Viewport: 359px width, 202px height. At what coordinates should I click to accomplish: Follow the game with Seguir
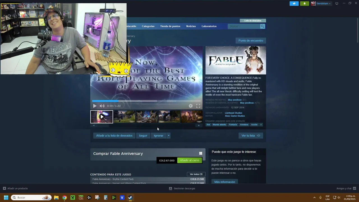click(x=143, y=136)
